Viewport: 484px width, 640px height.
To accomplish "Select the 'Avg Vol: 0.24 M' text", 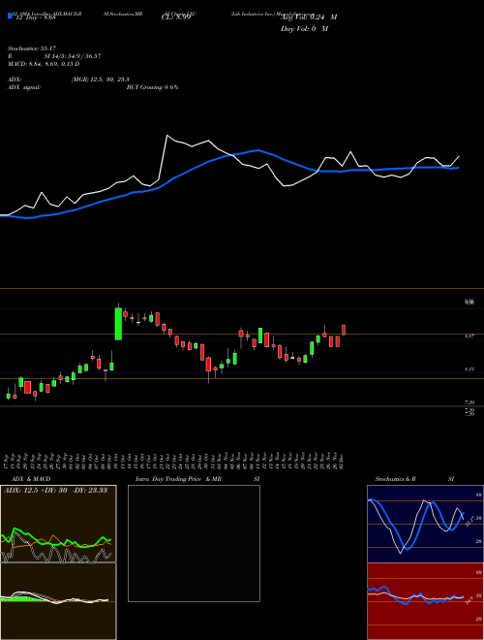I will coord(309,17).
